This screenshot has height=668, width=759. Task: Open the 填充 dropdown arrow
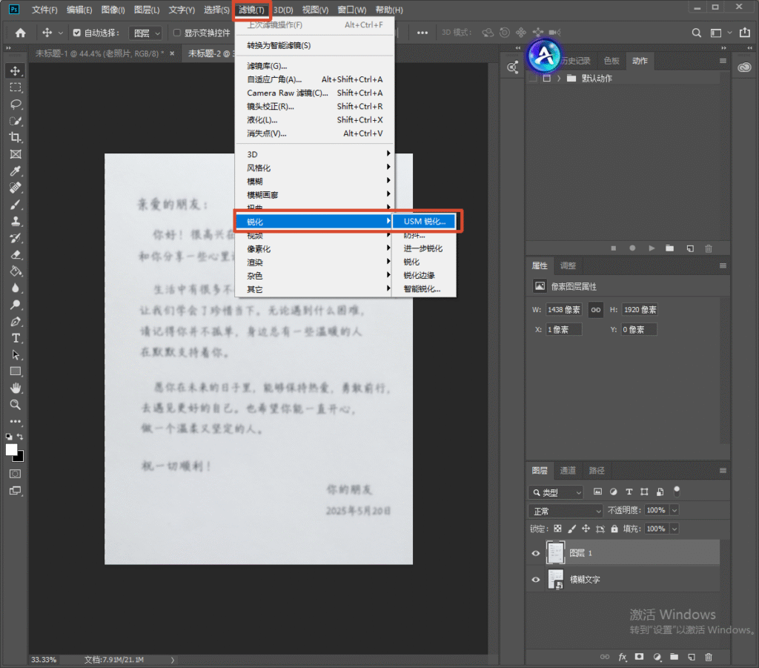coord(675,529)
